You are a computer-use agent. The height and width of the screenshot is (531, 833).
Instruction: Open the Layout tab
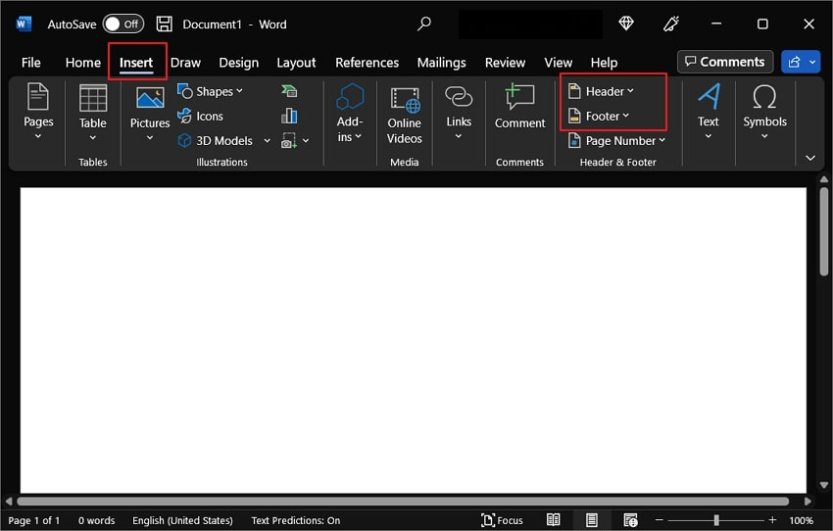pos(296,63)
